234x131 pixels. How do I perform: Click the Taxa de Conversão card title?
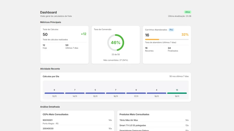click(103, 29)
